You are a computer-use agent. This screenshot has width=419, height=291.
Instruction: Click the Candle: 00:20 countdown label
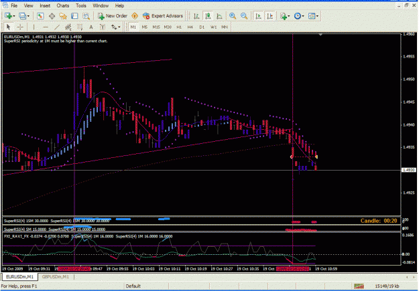(379, 221)
